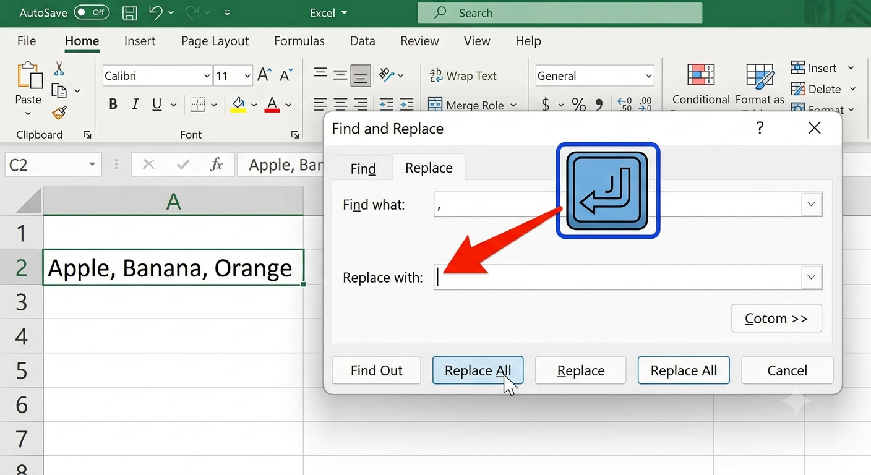
Task: Open the Name Box C2 dropdown arrow
Action: [92, 165]
